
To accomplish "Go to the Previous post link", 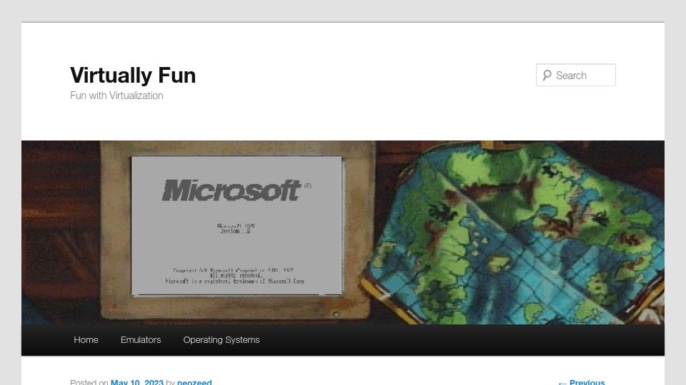I will [x=582, y=382].
